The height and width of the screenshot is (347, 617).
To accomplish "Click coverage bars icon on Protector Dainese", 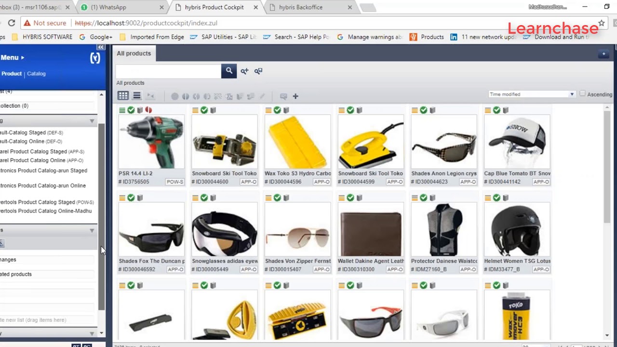I will click(415, 198).
